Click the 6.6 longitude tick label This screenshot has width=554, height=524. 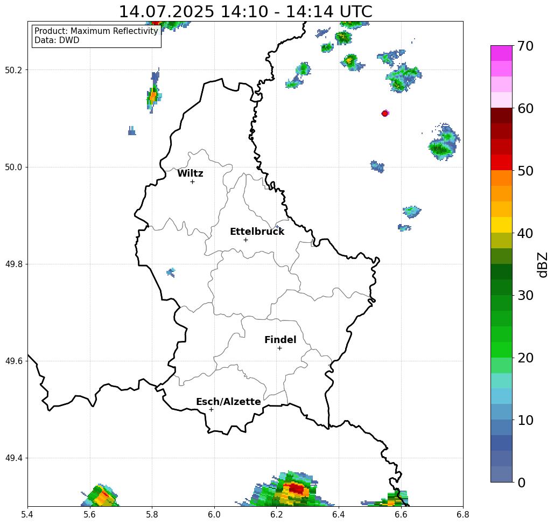401,514
